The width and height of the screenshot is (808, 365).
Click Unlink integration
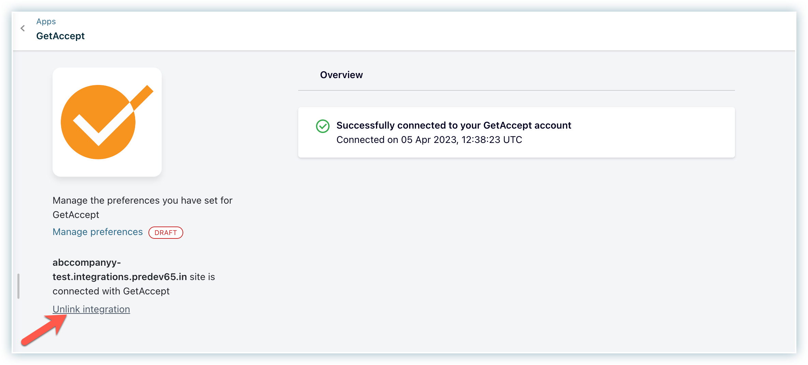click(91, 309)
